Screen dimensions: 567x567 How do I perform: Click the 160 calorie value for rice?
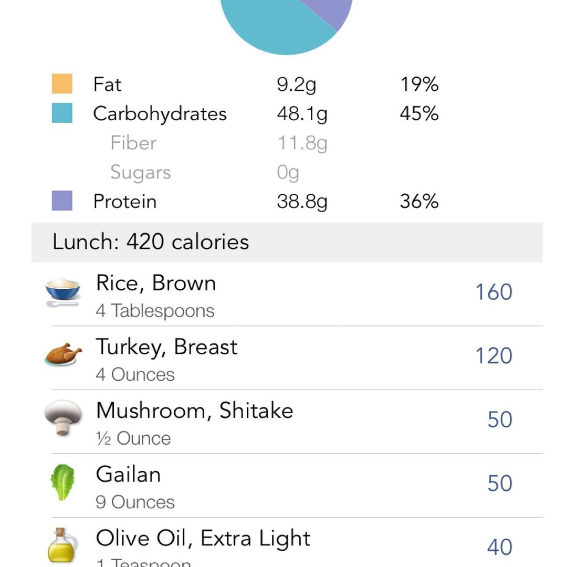tap(493, 292)
